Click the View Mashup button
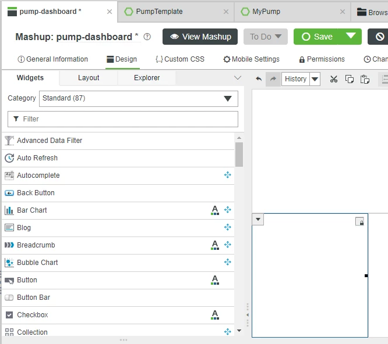Viewport: 388px width, 344px height. (x=200, y=37)
